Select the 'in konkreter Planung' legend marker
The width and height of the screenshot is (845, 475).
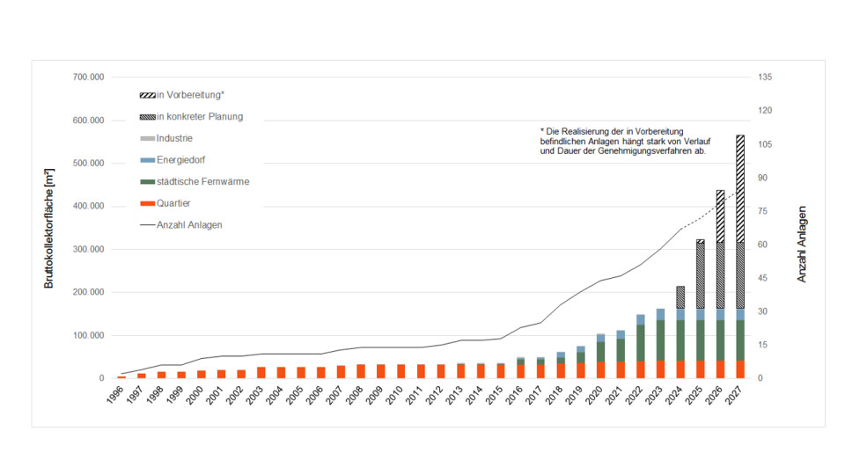(147, 116)
